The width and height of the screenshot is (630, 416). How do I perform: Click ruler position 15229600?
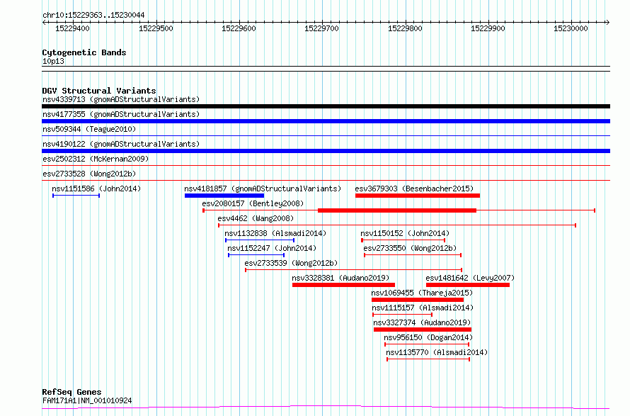[239, 28]
